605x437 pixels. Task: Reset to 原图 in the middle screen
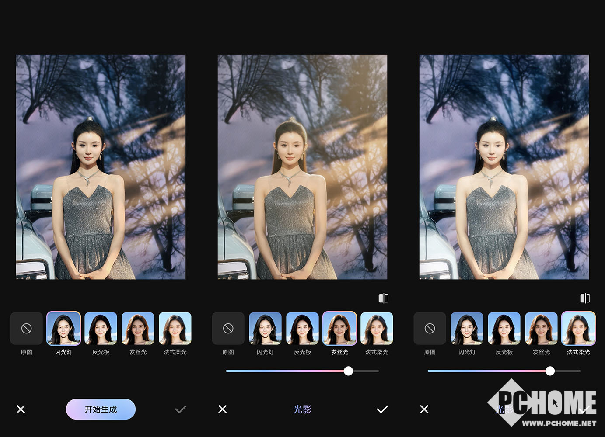tap(228, 329)
